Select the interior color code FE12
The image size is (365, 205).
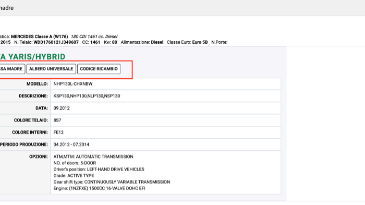pos(58,132)
